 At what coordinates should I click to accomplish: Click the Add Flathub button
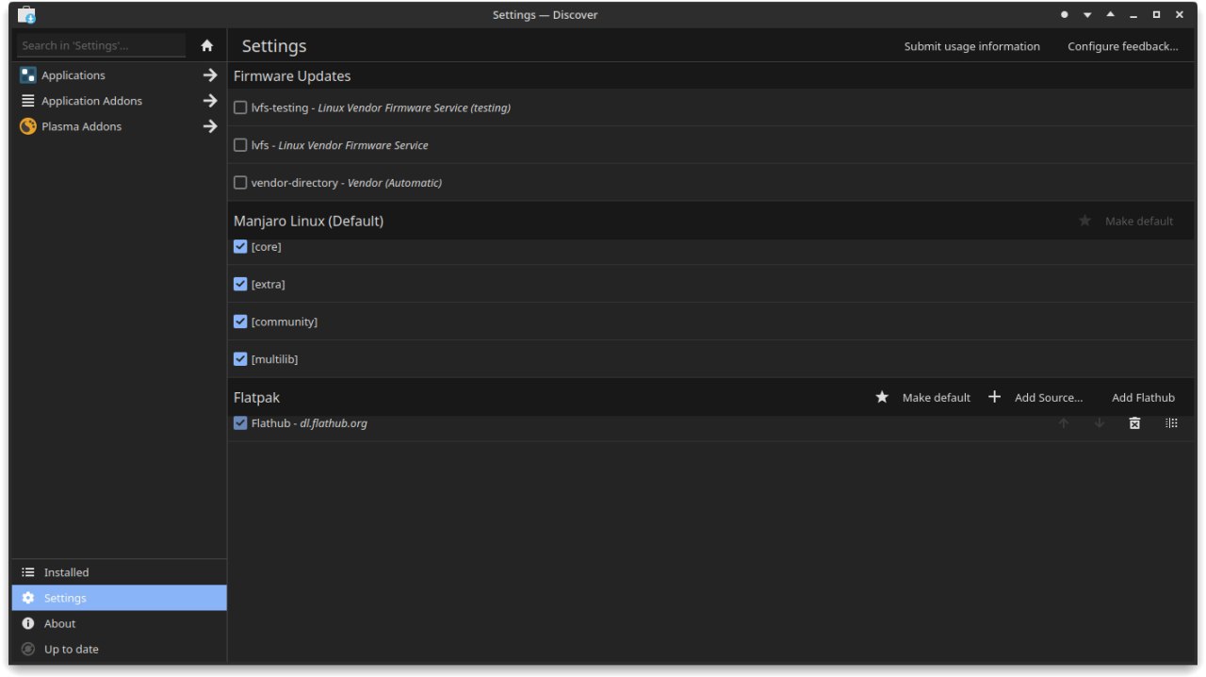pos(1143,398)
